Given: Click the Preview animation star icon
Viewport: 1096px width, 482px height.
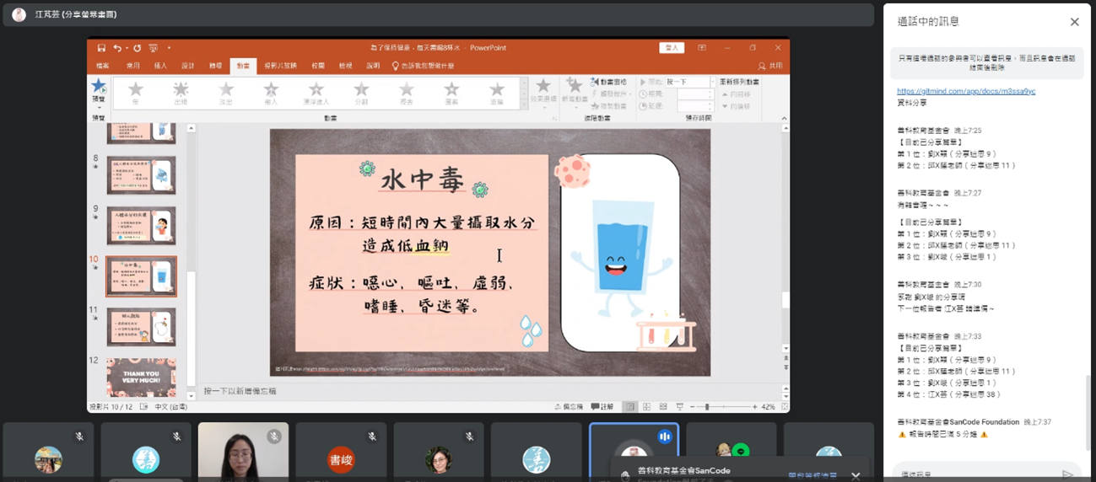Looking at the screenshot, I should point(99,88).
